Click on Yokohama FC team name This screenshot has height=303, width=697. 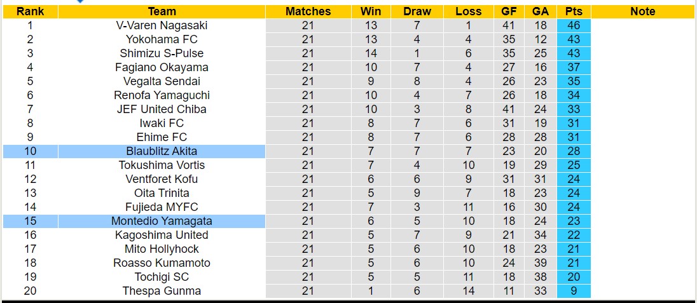[x=162, y=39]
